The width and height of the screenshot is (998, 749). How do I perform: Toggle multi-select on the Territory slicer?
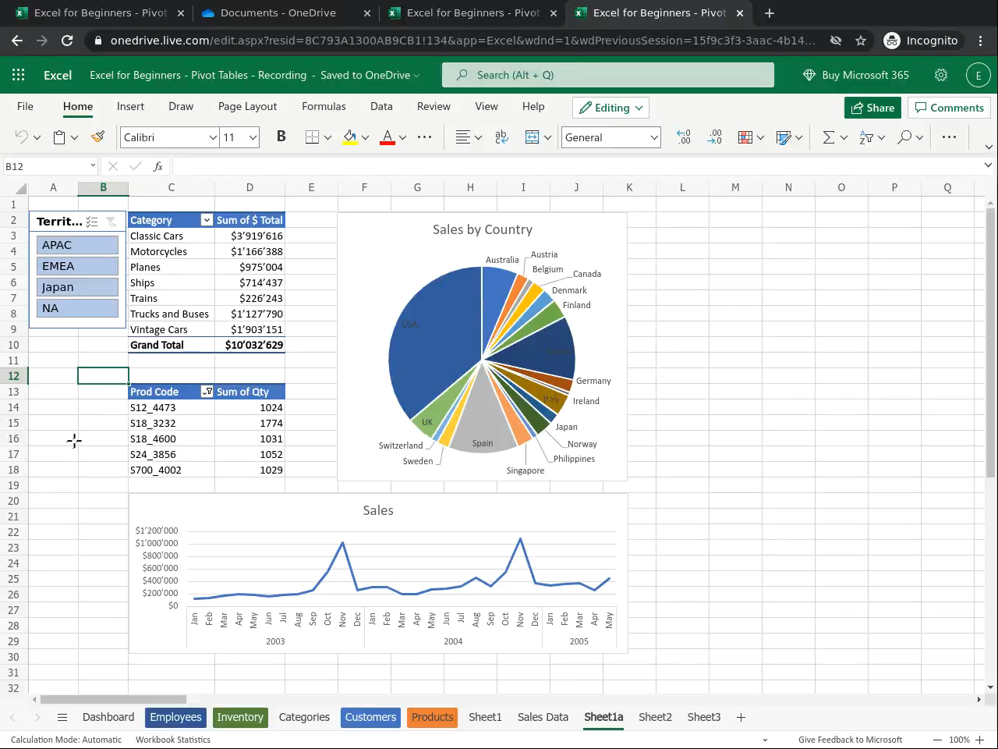click(92, 222)
